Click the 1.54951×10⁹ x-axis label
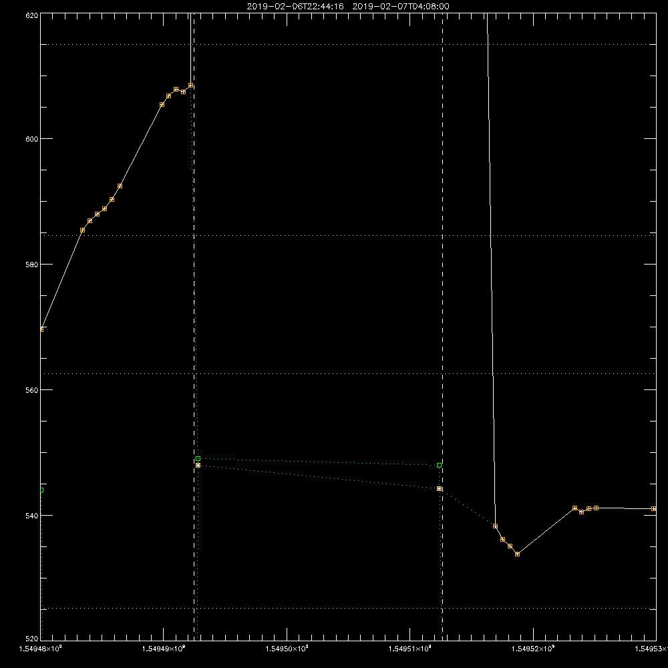 click(410, 649)
